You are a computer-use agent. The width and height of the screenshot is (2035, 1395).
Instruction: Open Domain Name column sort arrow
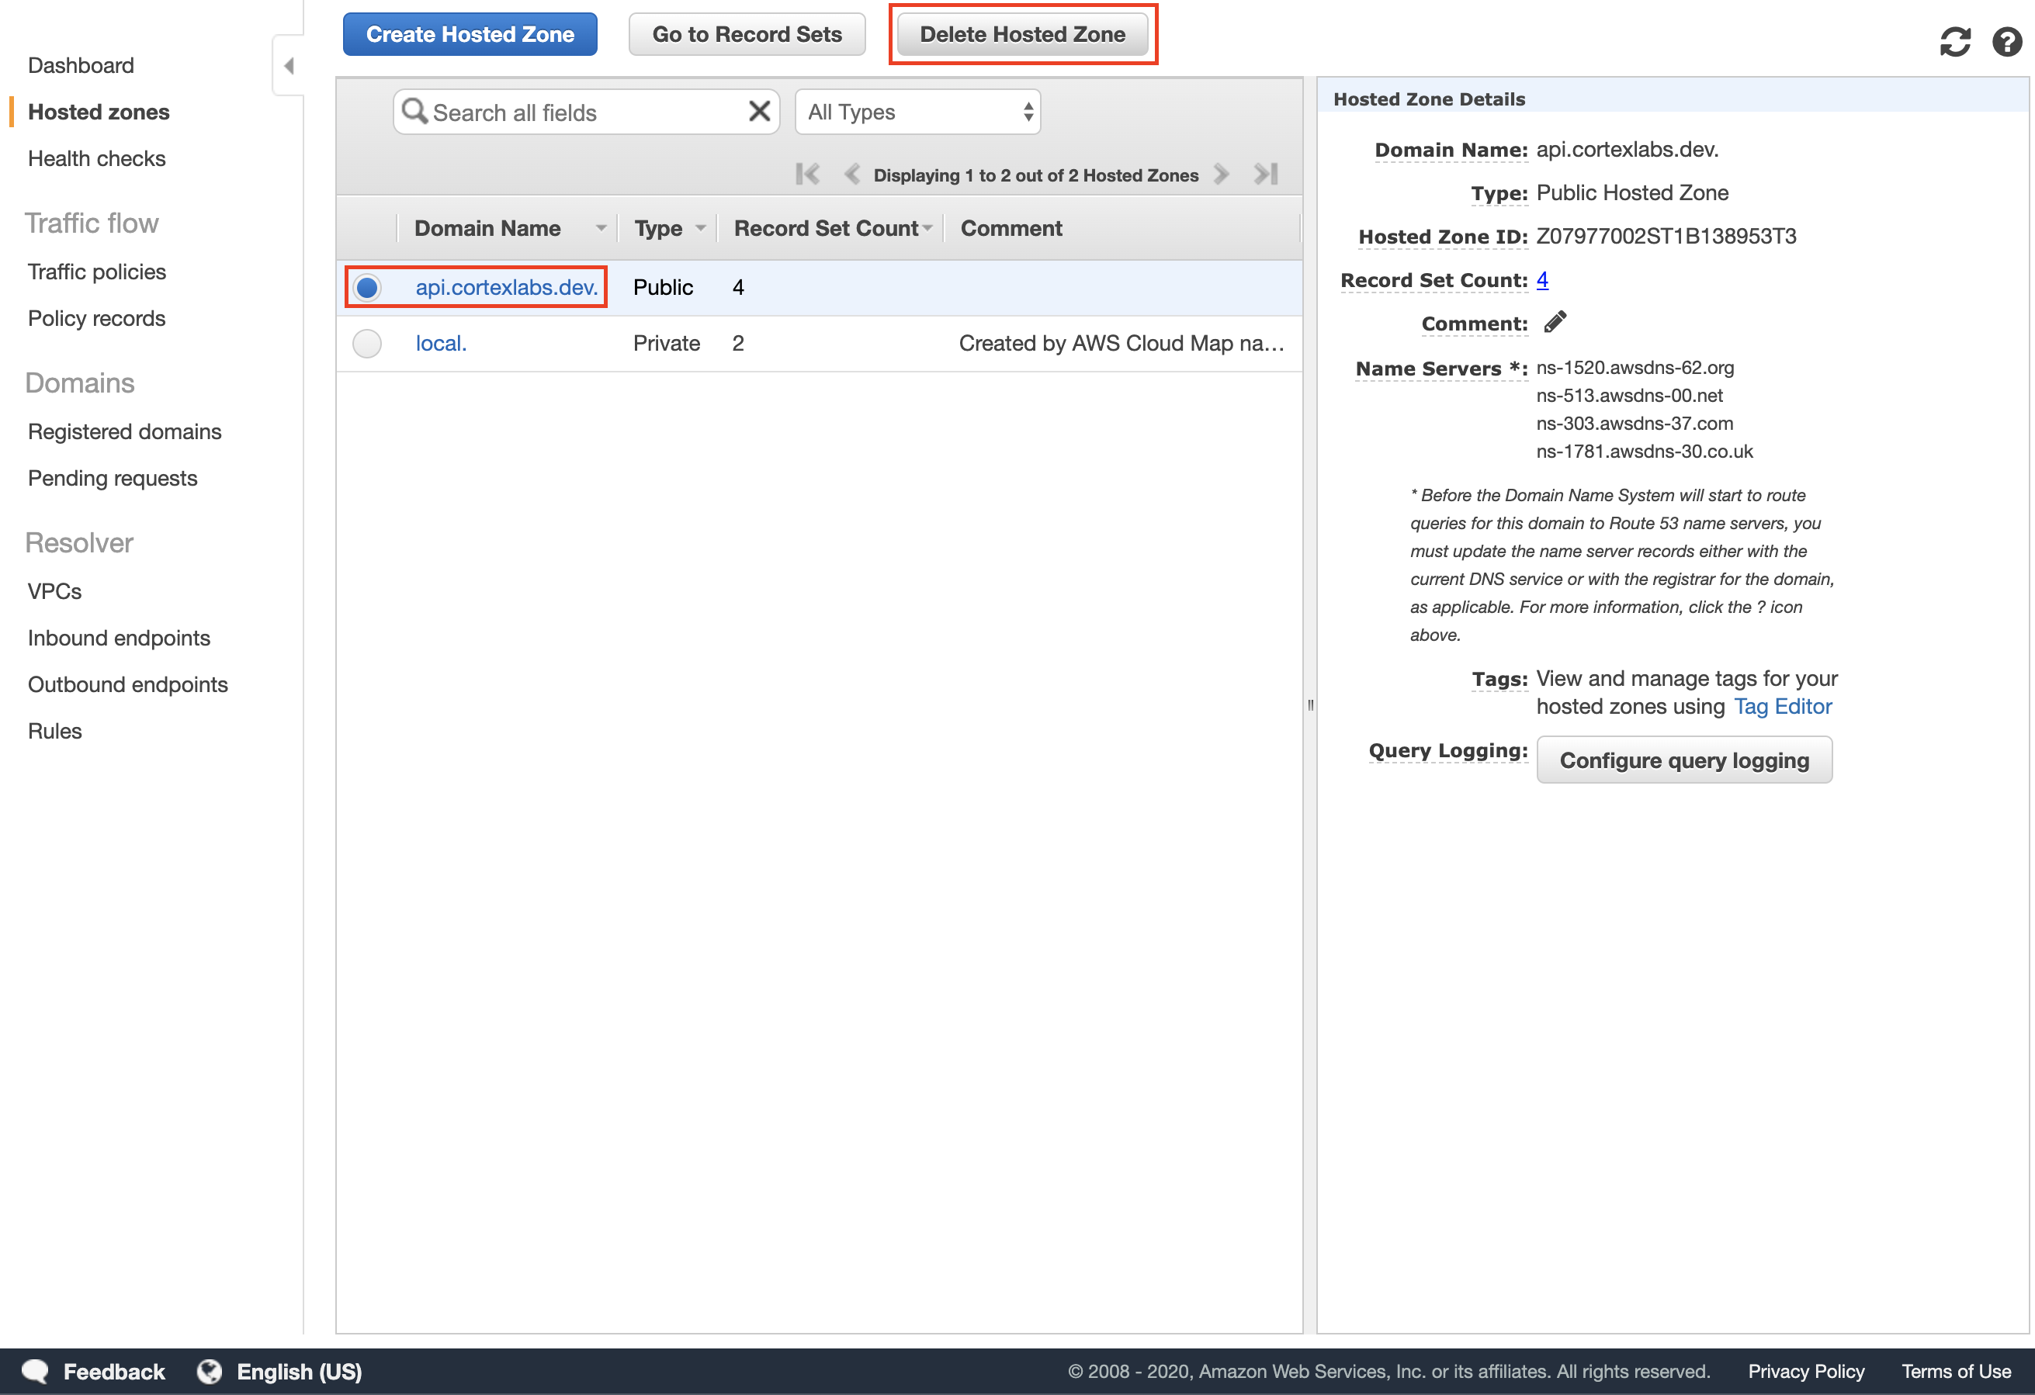(x=601, y=228)
